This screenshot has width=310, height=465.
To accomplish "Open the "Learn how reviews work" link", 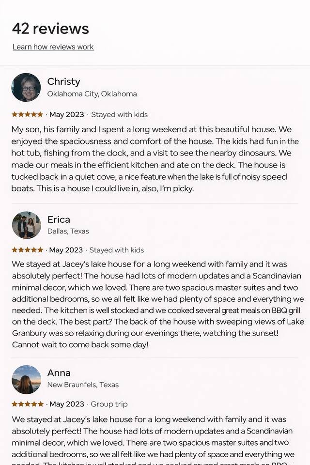I will pyautogui.click(x=53, y=47).
